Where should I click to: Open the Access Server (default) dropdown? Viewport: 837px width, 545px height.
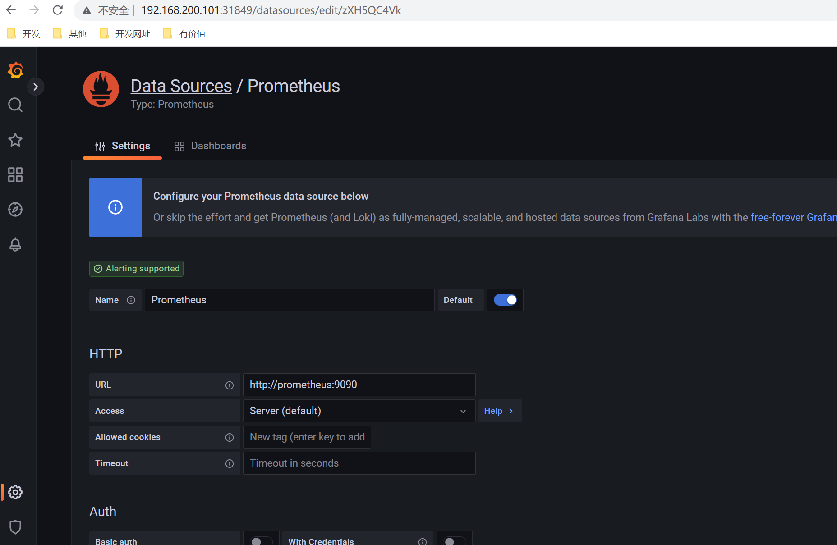(359, 411)
